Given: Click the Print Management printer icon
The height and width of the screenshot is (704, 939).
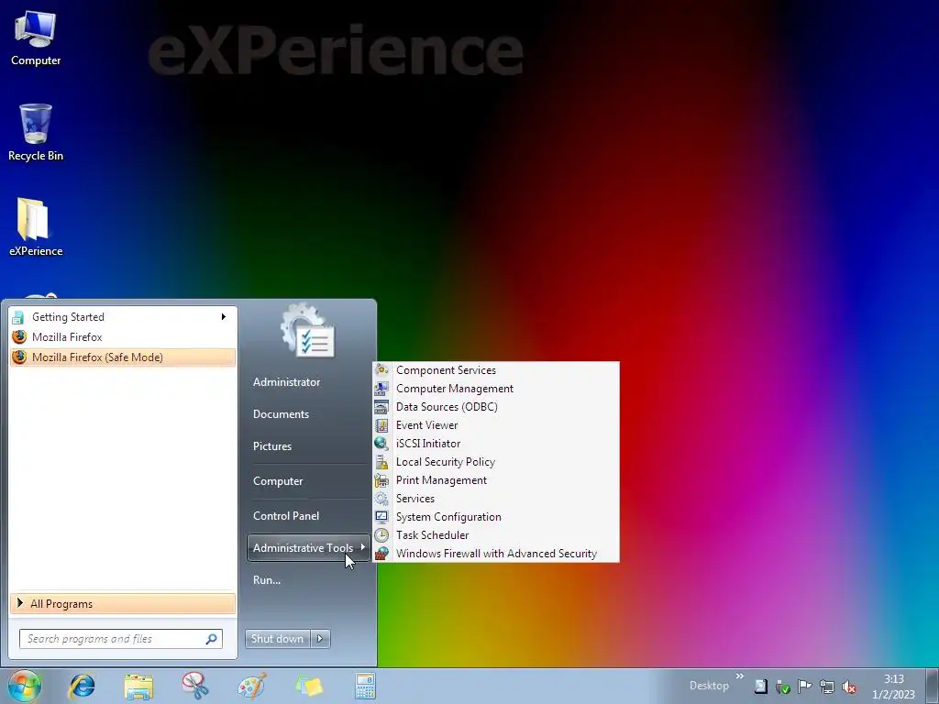Looking at the screenshot, I should point(381,480).
